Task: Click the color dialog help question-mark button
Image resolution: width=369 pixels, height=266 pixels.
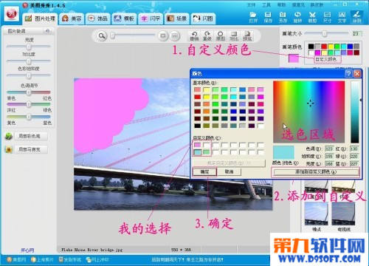Action: (x=348, y=74)
